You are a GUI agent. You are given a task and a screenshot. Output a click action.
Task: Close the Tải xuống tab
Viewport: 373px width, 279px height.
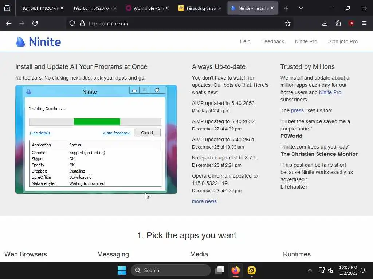[x=220, y=8]
